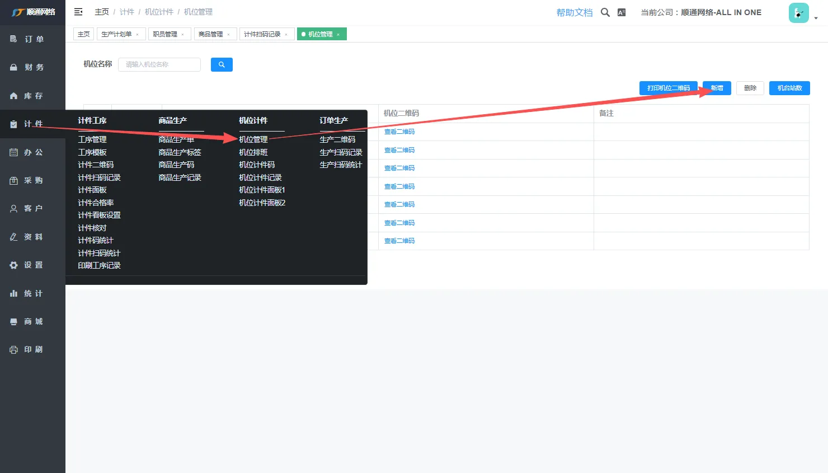
Task: Click the 打印机位二维码 button
Action: (668, 88)
